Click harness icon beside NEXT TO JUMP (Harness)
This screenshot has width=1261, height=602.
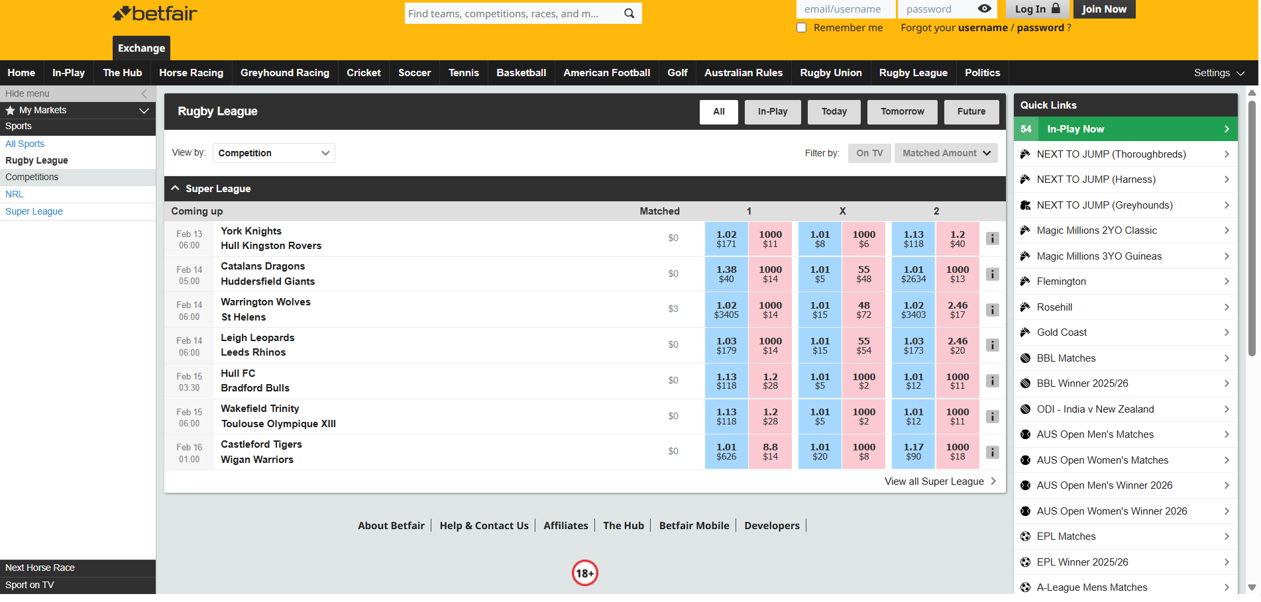1025,179
